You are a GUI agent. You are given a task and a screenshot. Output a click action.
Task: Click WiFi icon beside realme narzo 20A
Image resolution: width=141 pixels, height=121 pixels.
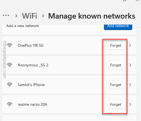(10, 104)
